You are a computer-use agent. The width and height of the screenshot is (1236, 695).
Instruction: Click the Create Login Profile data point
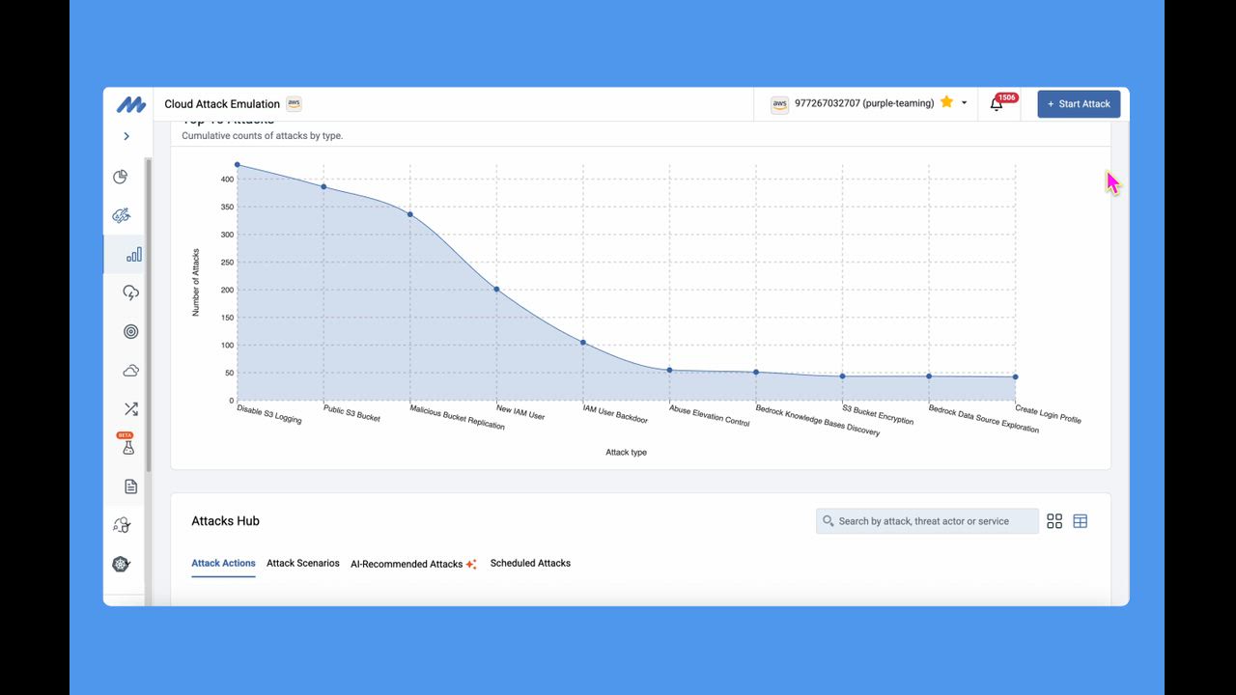click(x=1016, y=377)
